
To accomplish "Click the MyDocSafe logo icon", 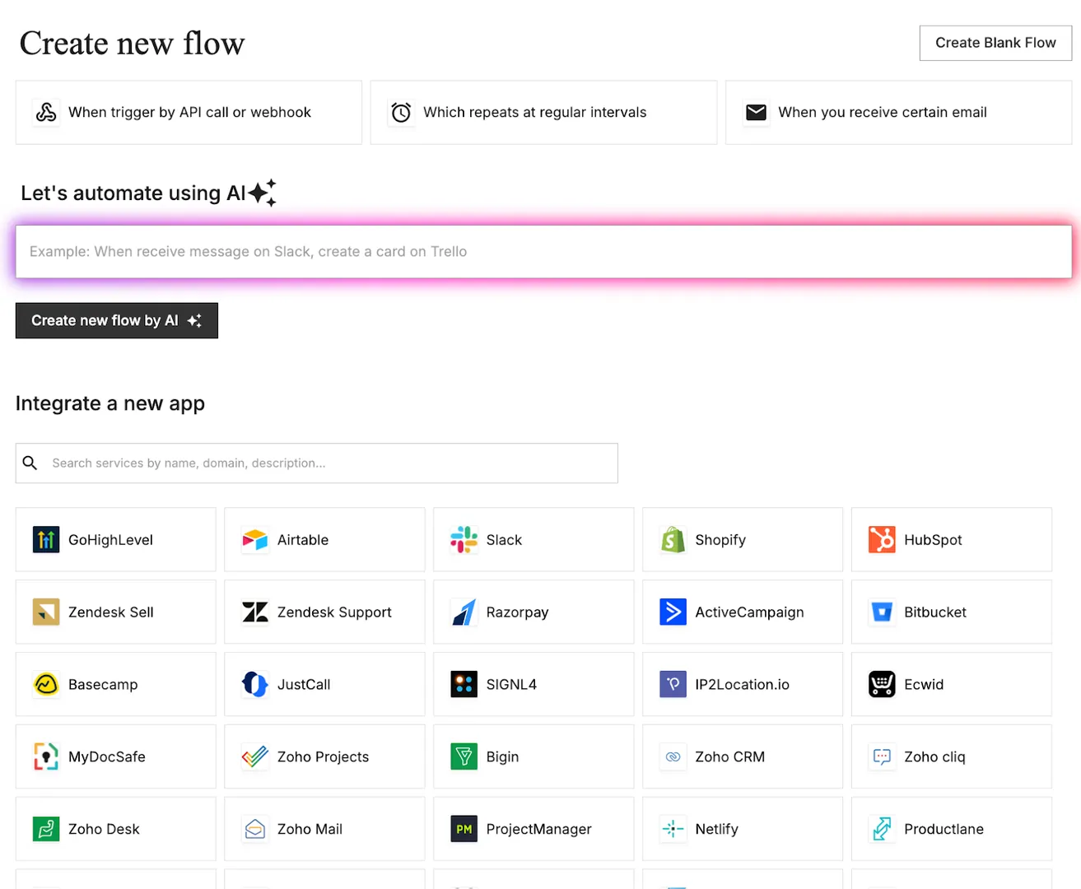I will [x=46, y=757].
